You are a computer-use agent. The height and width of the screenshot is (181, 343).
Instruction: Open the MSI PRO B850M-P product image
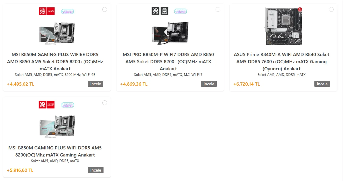[x=170, y=33]
